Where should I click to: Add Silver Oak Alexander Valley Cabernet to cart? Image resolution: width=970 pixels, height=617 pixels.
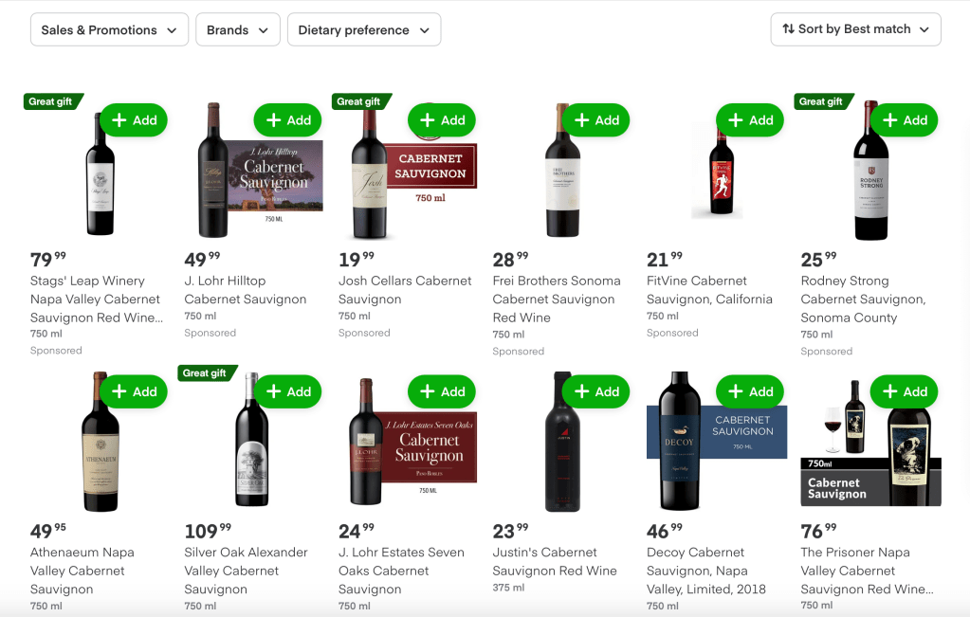pos(287,390)
